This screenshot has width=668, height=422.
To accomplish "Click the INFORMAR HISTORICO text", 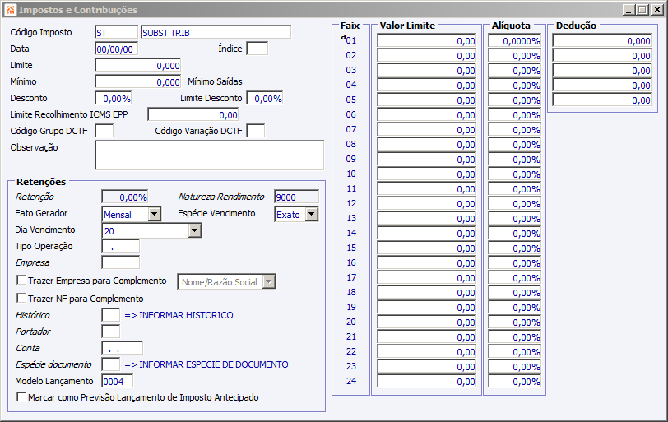I will click(186, 315).
